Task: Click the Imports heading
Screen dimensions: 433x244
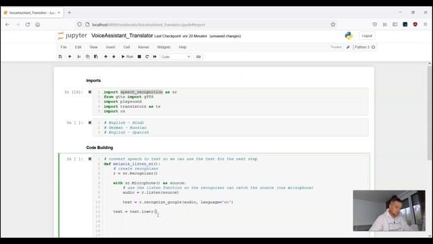Action: click(93, 81)
